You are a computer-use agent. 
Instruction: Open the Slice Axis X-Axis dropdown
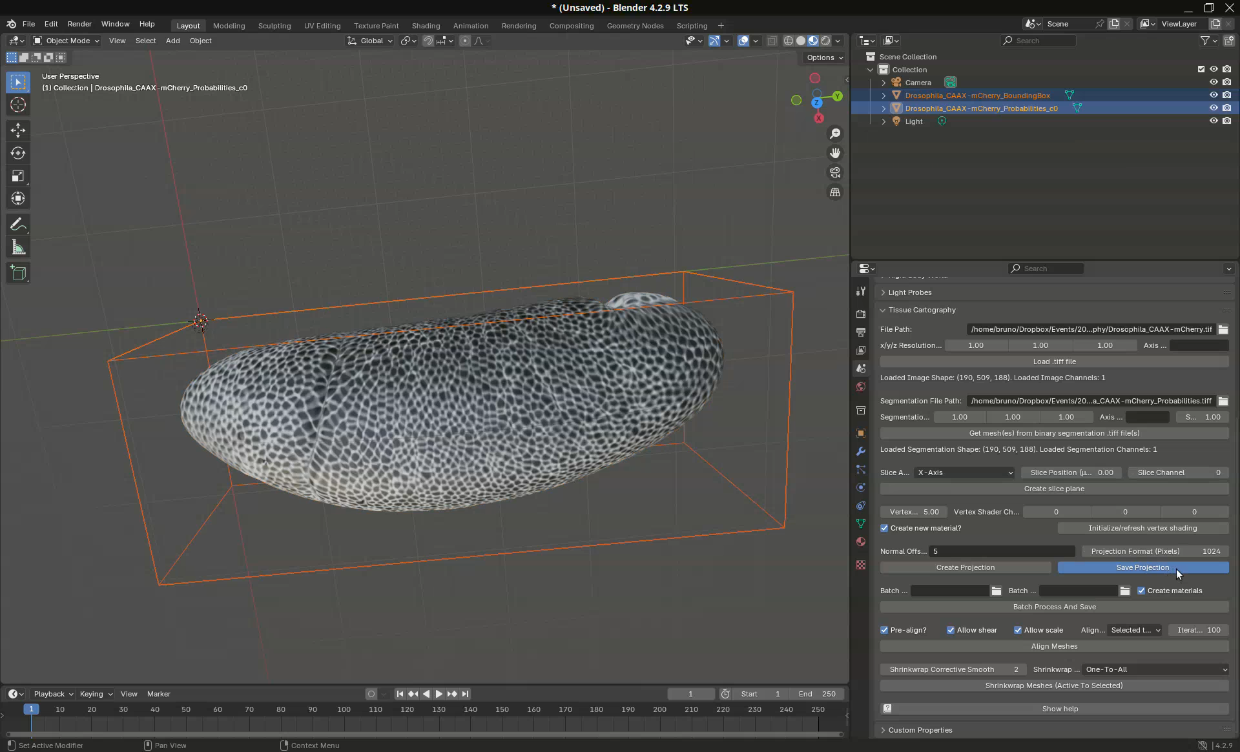click(x=964, y=473)
